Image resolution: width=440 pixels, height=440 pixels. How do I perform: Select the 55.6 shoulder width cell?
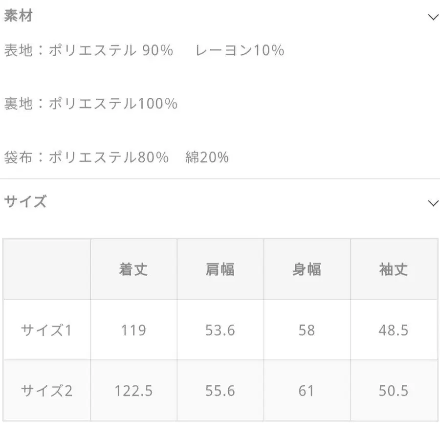(220, 391)
